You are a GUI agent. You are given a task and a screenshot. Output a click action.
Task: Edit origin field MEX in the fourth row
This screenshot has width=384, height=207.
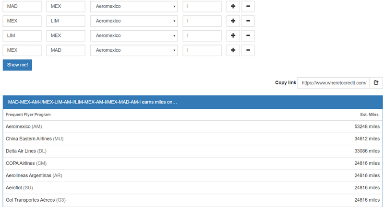click(x=22, y=50)
